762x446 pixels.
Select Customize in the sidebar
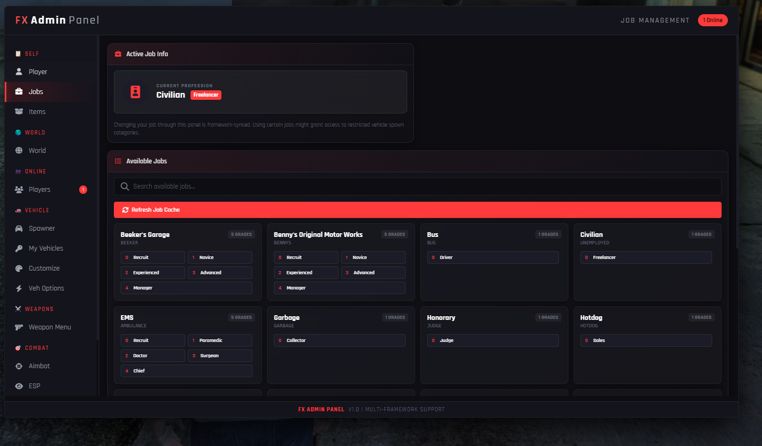51,268
